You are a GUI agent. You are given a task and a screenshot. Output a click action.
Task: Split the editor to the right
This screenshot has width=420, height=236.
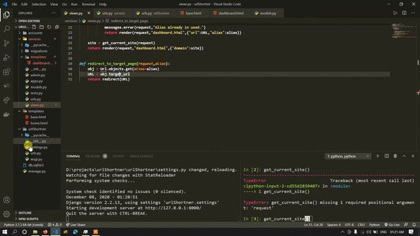pyautogui.click(x=404, y=13)
